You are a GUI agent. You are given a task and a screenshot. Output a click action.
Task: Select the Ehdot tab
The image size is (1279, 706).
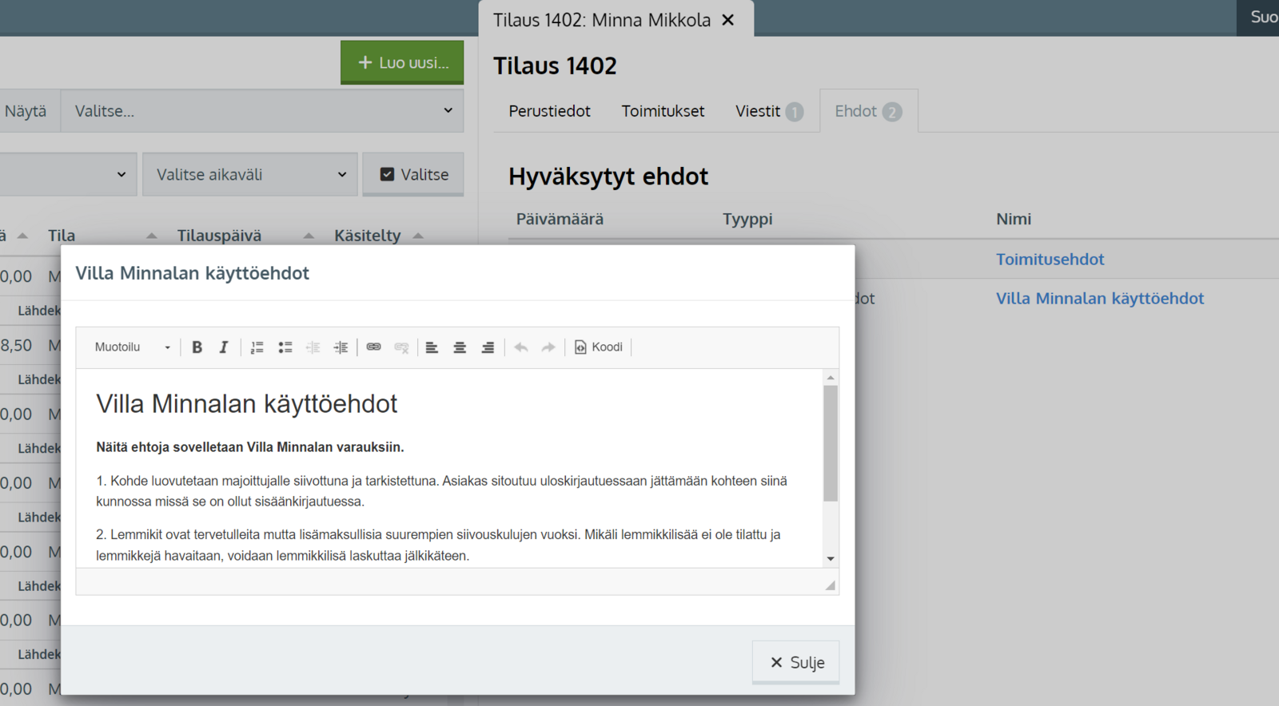click(x=869, y=111)
